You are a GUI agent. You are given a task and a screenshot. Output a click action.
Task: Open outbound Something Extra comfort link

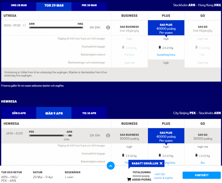pos(166,55)
